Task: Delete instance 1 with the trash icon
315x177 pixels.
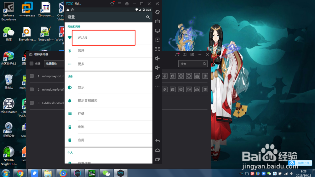Action: pyautogui.click(x=205, y=76)
